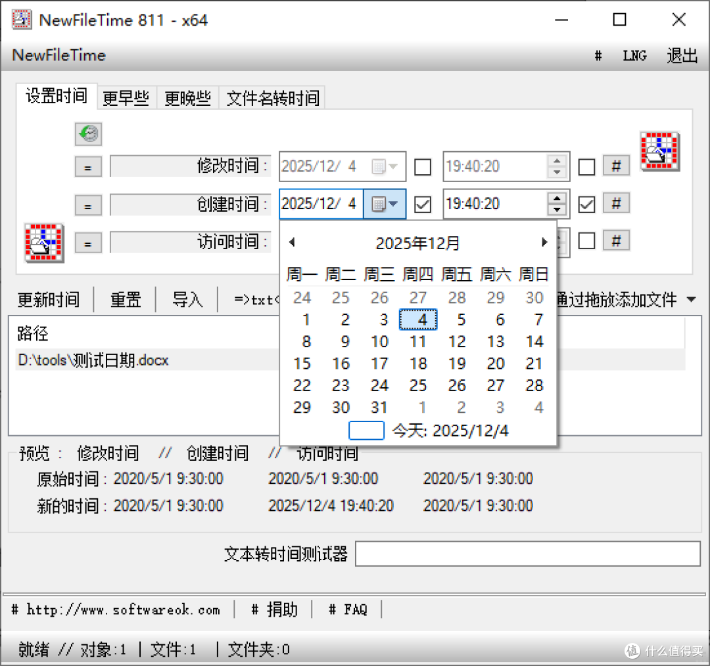710x666 pixels.
Task: Click the 创建时间 date field 2025/12/4
Action: [321, 204]
